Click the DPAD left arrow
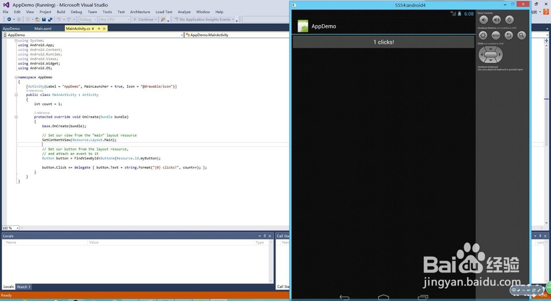 [482, 55]
